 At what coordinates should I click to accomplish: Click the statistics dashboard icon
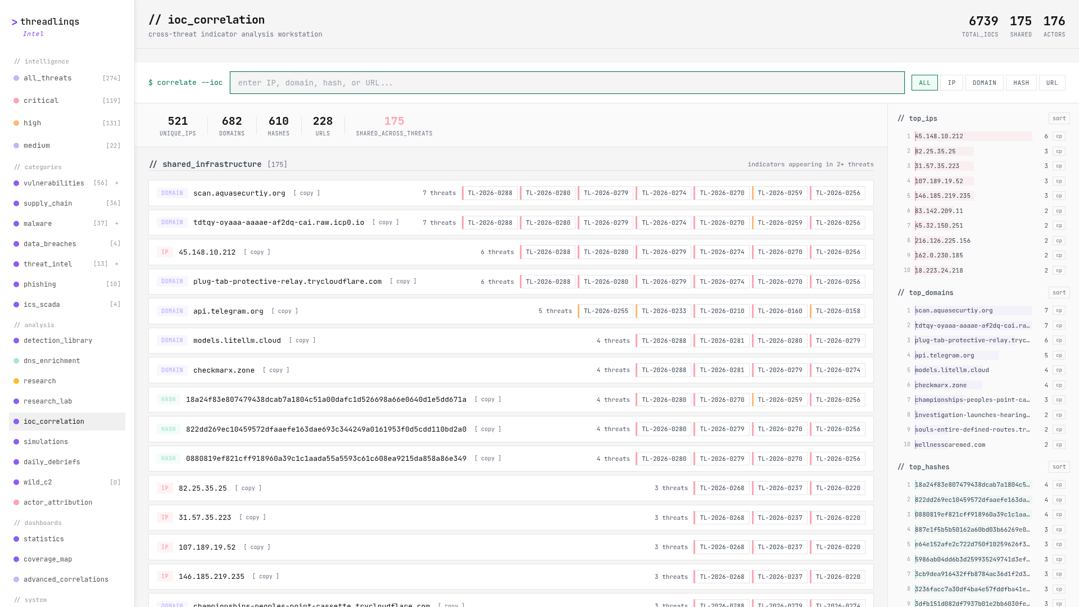pyautogui.click(x=16, y=539)
